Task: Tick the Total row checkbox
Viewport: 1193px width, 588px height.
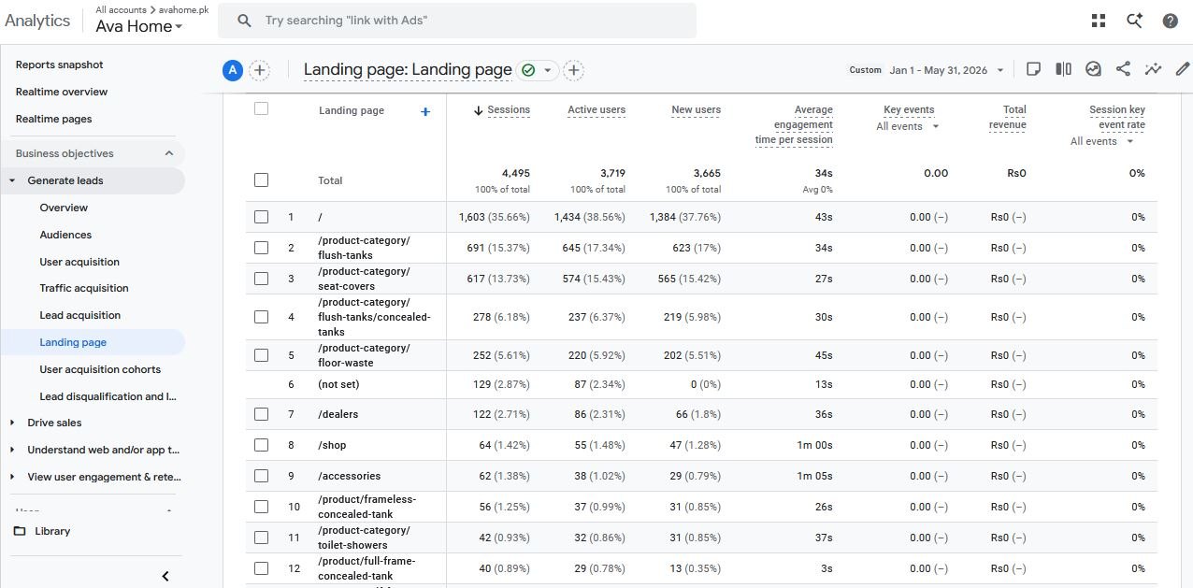Action: tap(261, 179)
